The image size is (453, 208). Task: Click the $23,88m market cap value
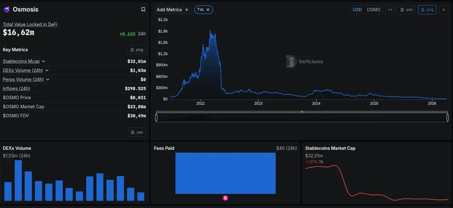(137, 107)
